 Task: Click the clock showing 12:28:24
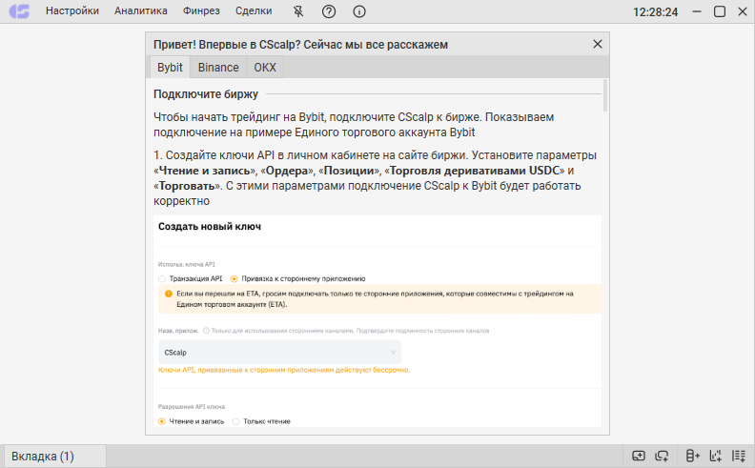655,12
